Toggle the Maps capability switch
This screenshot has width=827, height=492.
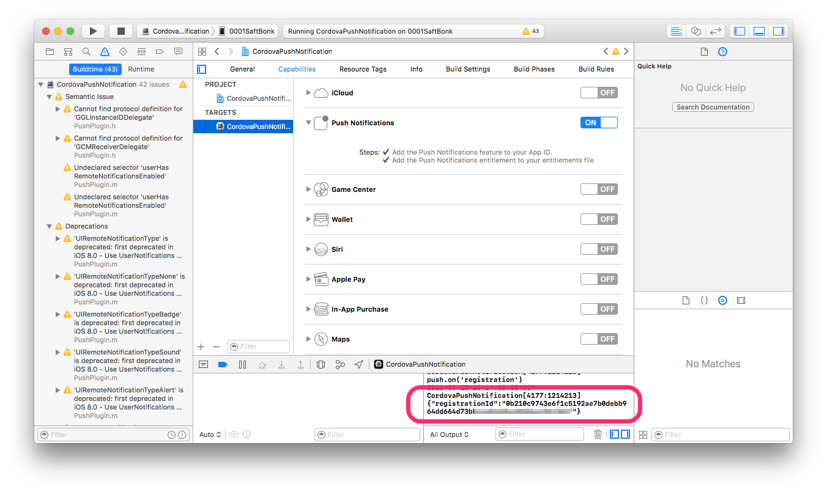(x=599, y=339)
